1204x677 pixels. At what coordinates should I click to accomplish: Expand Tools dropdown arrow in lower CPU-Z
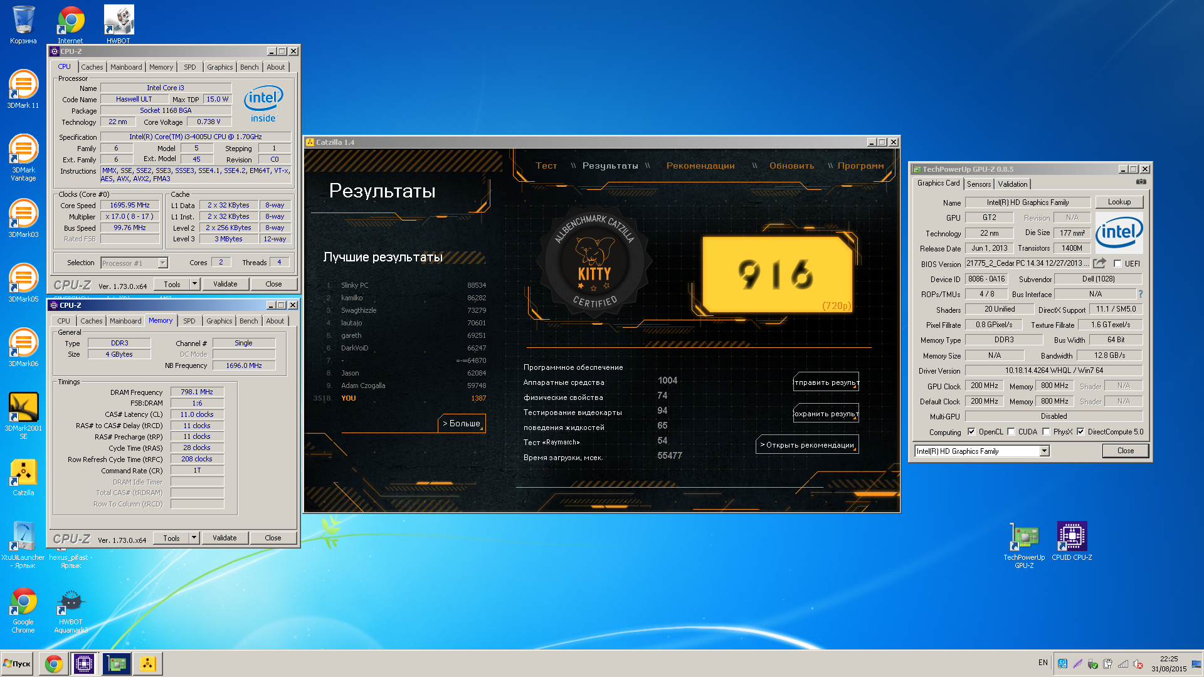click(194, 538)
